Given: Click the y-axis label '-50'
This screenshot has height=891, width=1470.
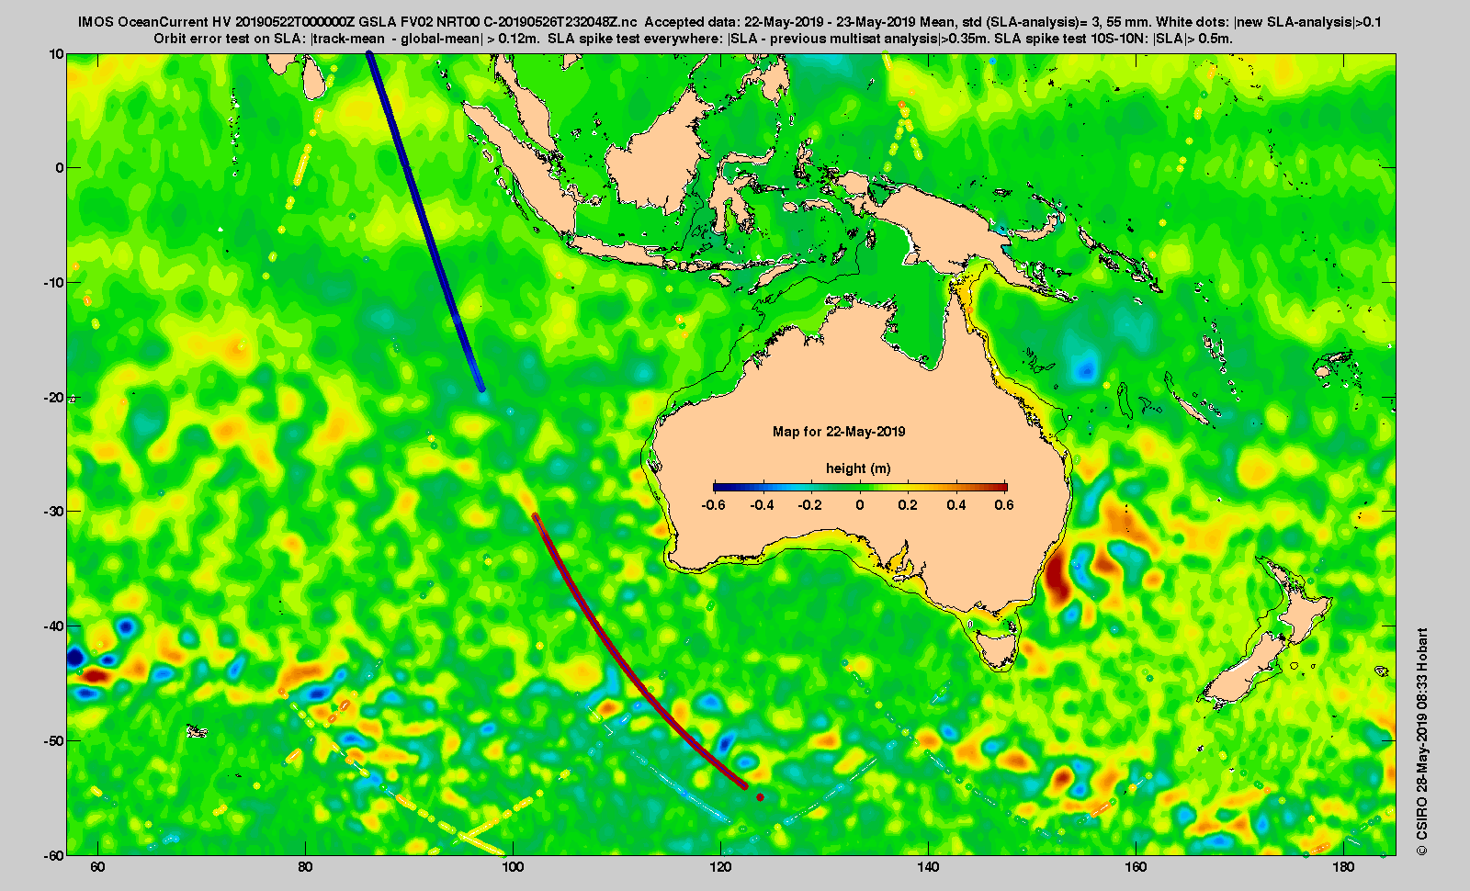Looking at the screenshot, I should click(x=54, y=740).
